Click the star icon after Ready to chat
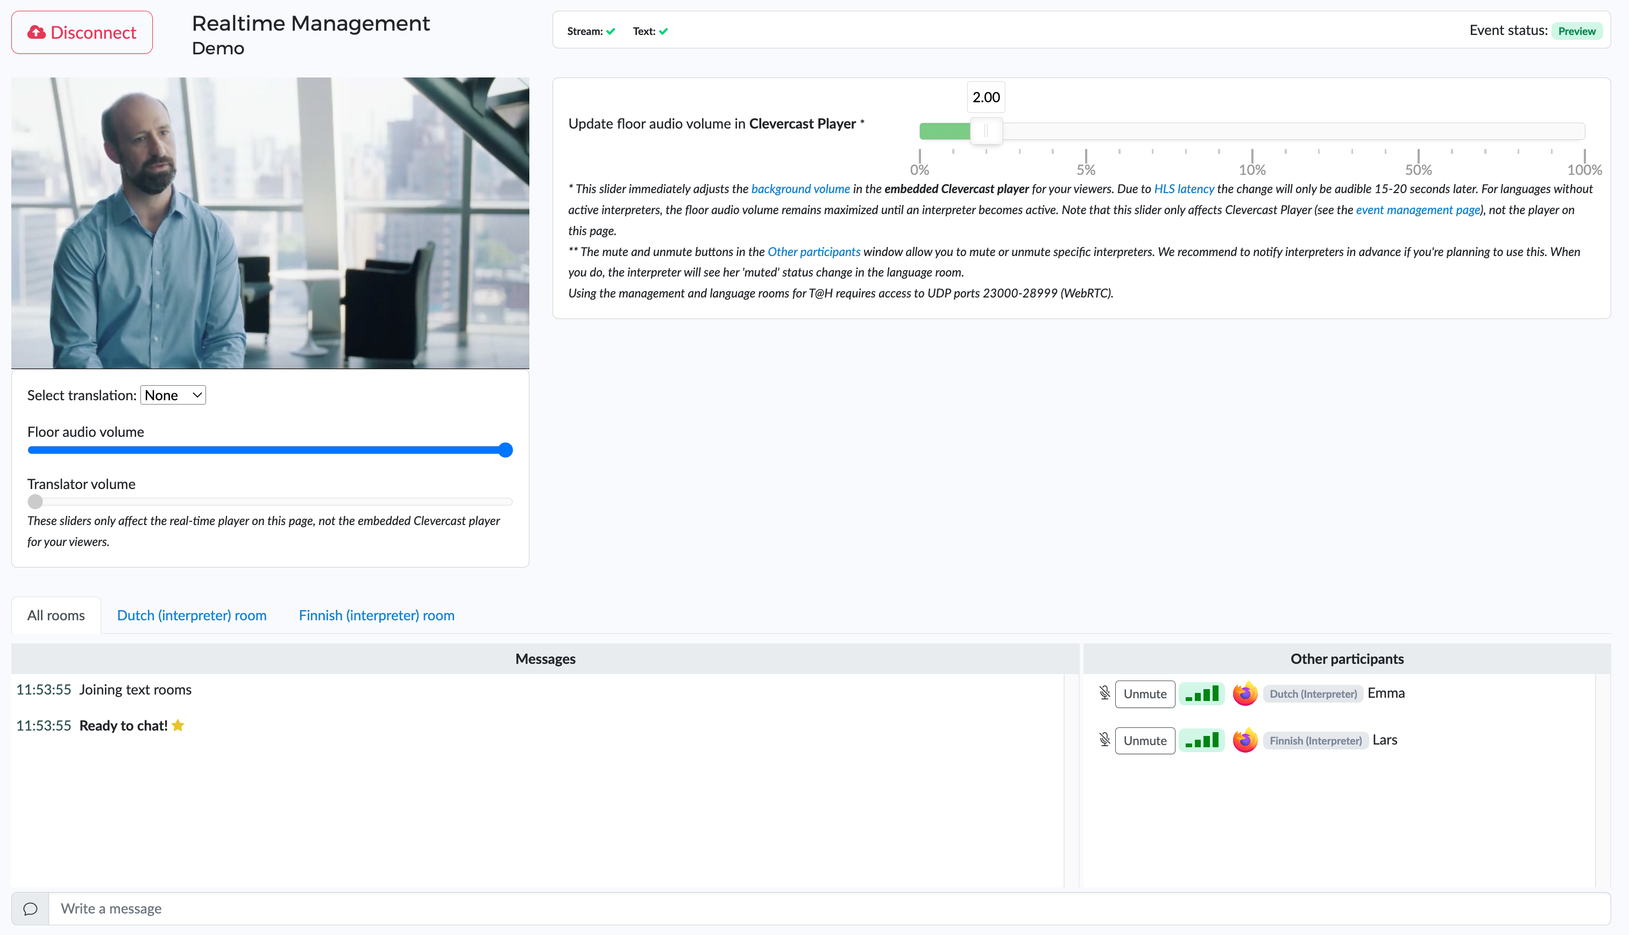The width and height of the screenshot is (1629, 935). (178, 725)
